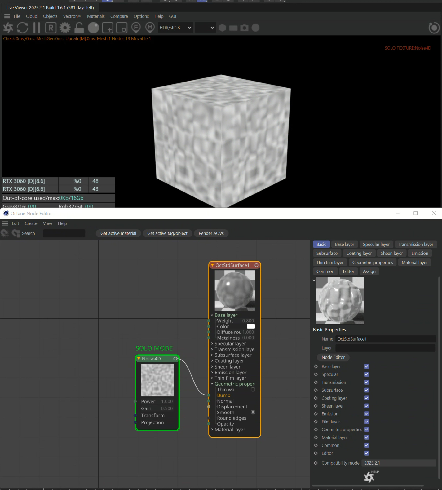Click the first grey icon left of Search

(5, 233)
